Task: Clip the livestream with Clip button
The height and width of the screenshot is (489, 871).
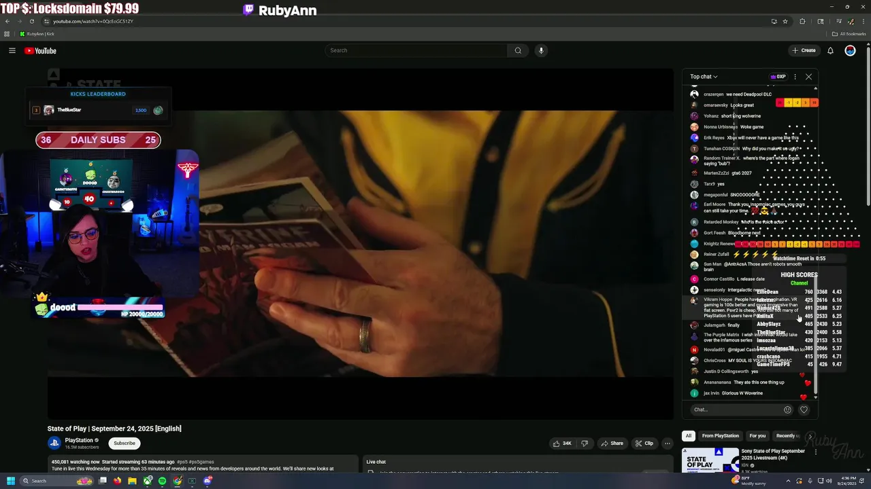Action: pyautogui.click(x=644, y=443)
